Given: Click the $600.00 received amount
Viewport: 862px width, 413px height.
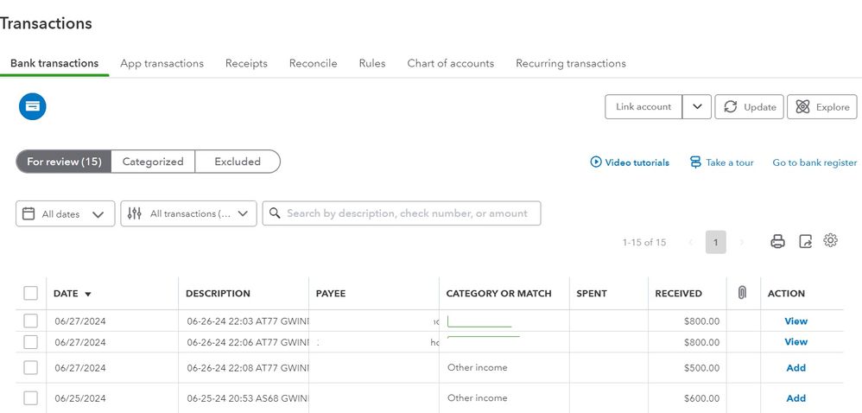Looking at the screenshot, I should click(701, 398).
